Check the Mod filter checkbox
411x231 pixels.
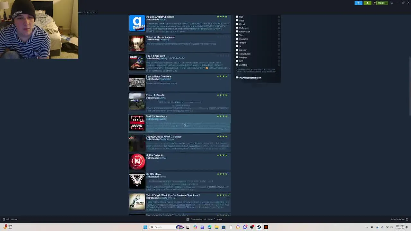pyautogui.click(x=237, y=17)
